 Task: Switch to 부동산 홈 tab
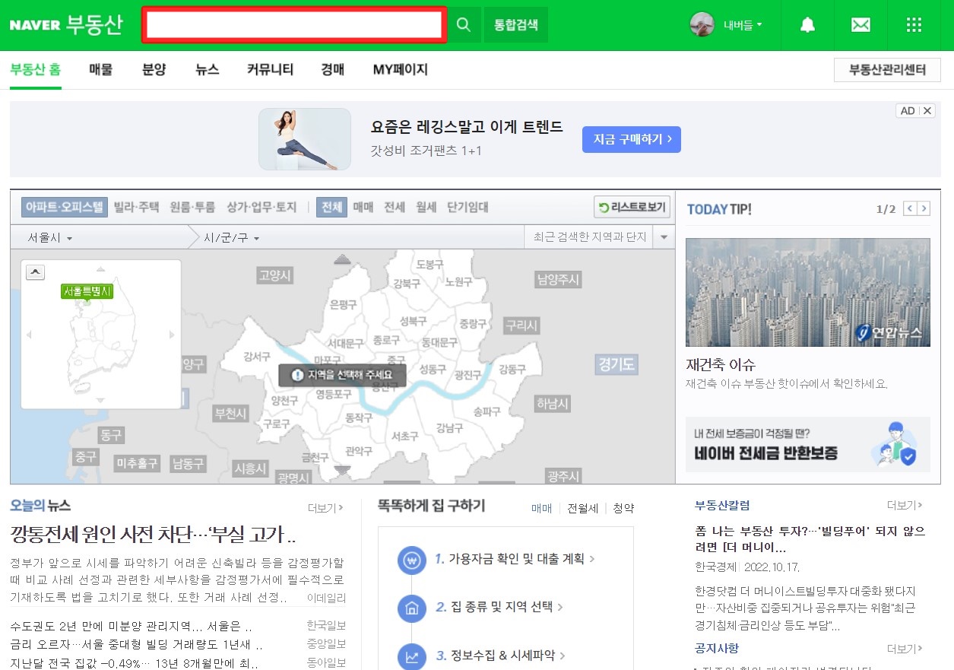[x=36, y=70]
